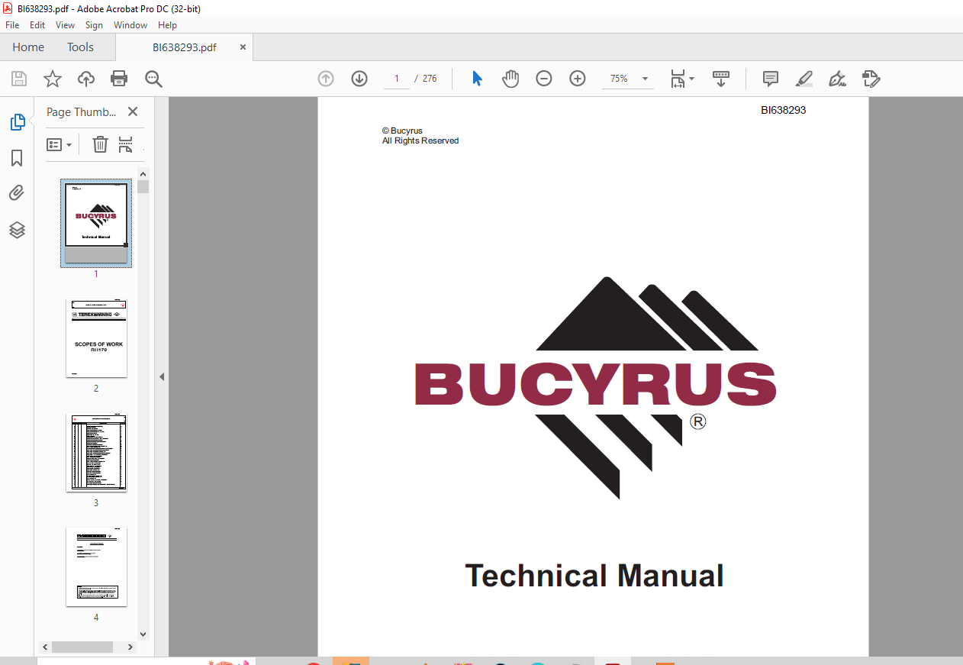Click thumbnail panel scroll right arrow
Viewport: 963px width, 665px height.
(130, 647)
